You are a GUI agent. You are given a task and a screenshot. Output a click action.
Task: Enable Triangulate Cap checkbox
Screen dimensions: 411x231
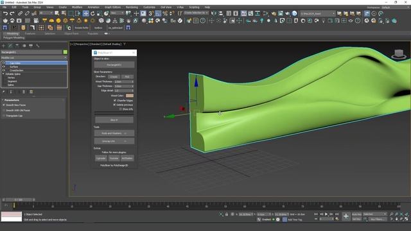click(4, 116)
